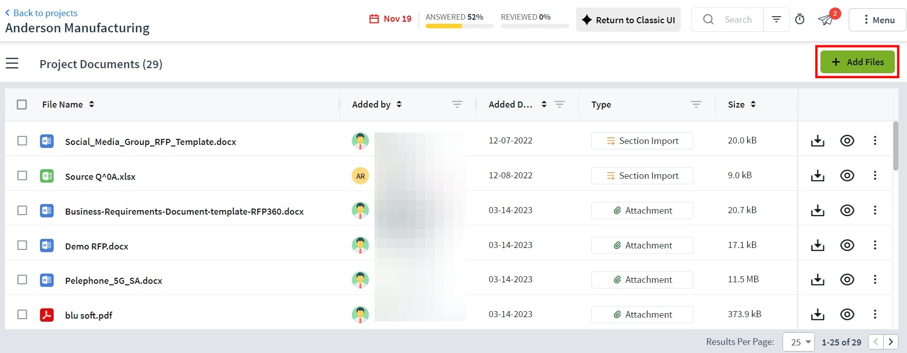Go back to projects link

42,13
